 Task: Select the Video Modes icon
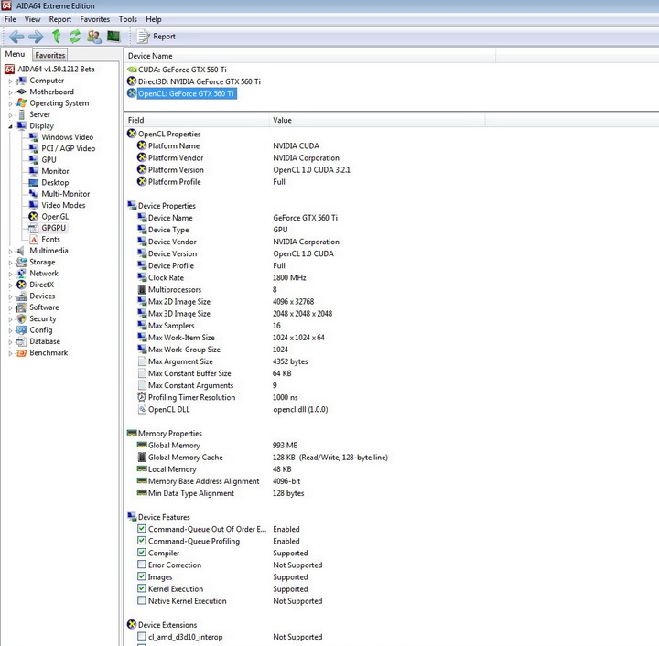click(34, 205)
